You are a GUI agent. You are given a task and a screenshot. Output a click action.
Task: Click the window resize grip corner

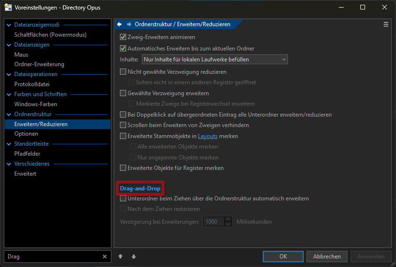click(x=393, y=264)
